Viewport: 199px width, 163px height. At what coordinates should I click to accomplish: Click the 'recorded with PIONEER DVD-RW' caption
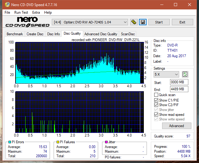pos(105,40)
